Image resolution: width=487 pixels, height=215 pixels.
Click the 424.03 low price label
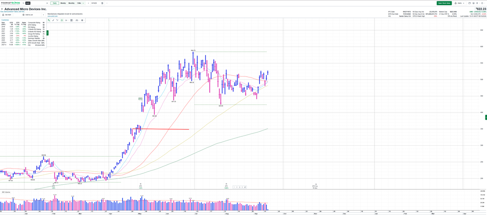(221, 106)
